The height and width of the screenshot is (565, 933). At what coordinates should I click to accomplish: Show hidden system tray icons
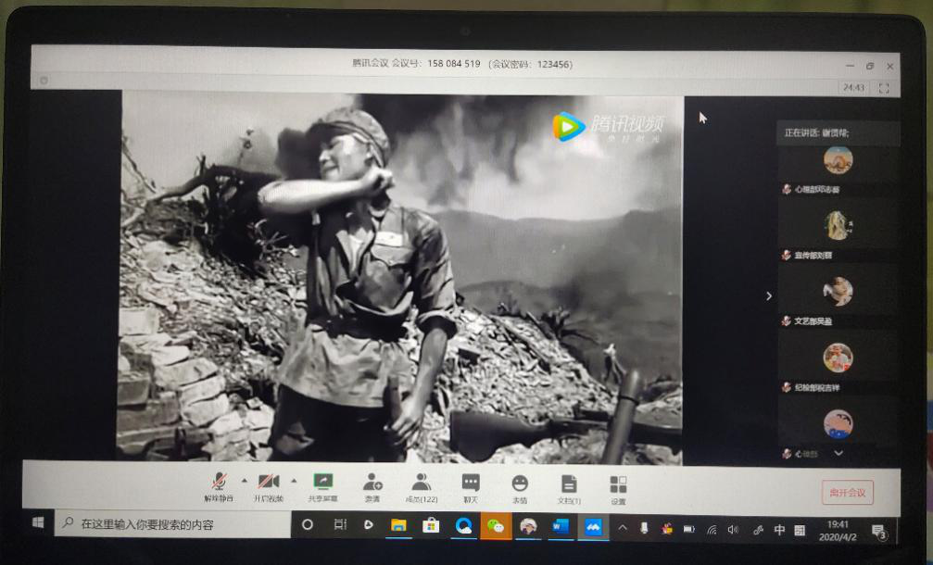click(x=623, y=528)
